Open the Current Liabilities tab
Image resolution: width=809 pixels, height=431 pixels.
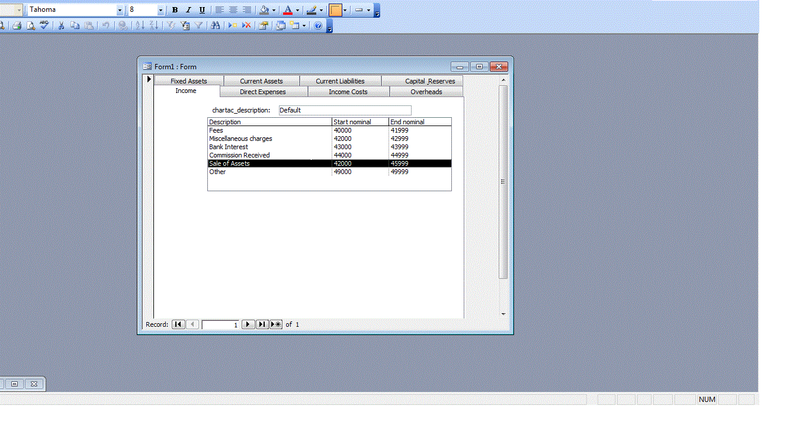340,81
